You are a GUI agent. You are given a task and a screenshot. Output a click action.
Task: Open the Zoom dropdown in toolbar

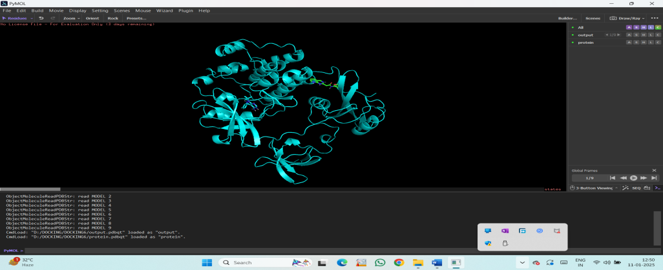[x=72, y=18]
